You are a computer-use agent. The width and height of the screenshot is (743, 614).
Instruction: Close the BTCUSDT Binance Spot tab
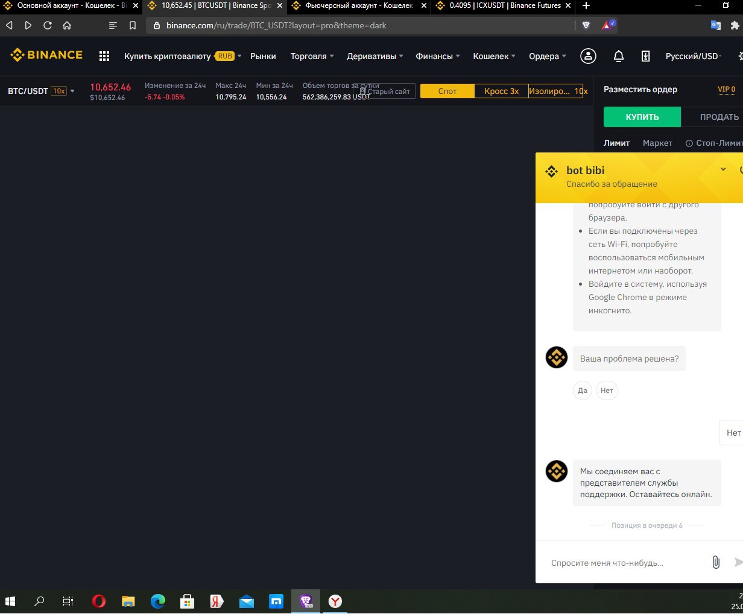click(280, 5)
